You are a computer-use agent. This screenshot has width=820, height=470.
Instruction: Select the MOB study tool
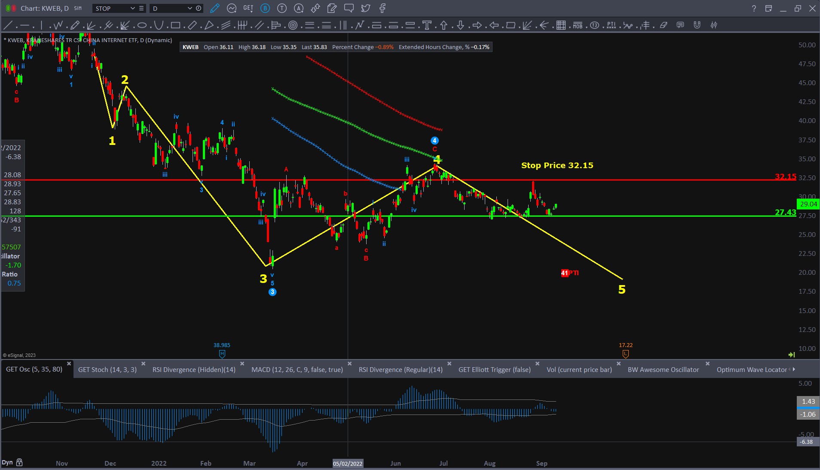[x=578, y=25]
